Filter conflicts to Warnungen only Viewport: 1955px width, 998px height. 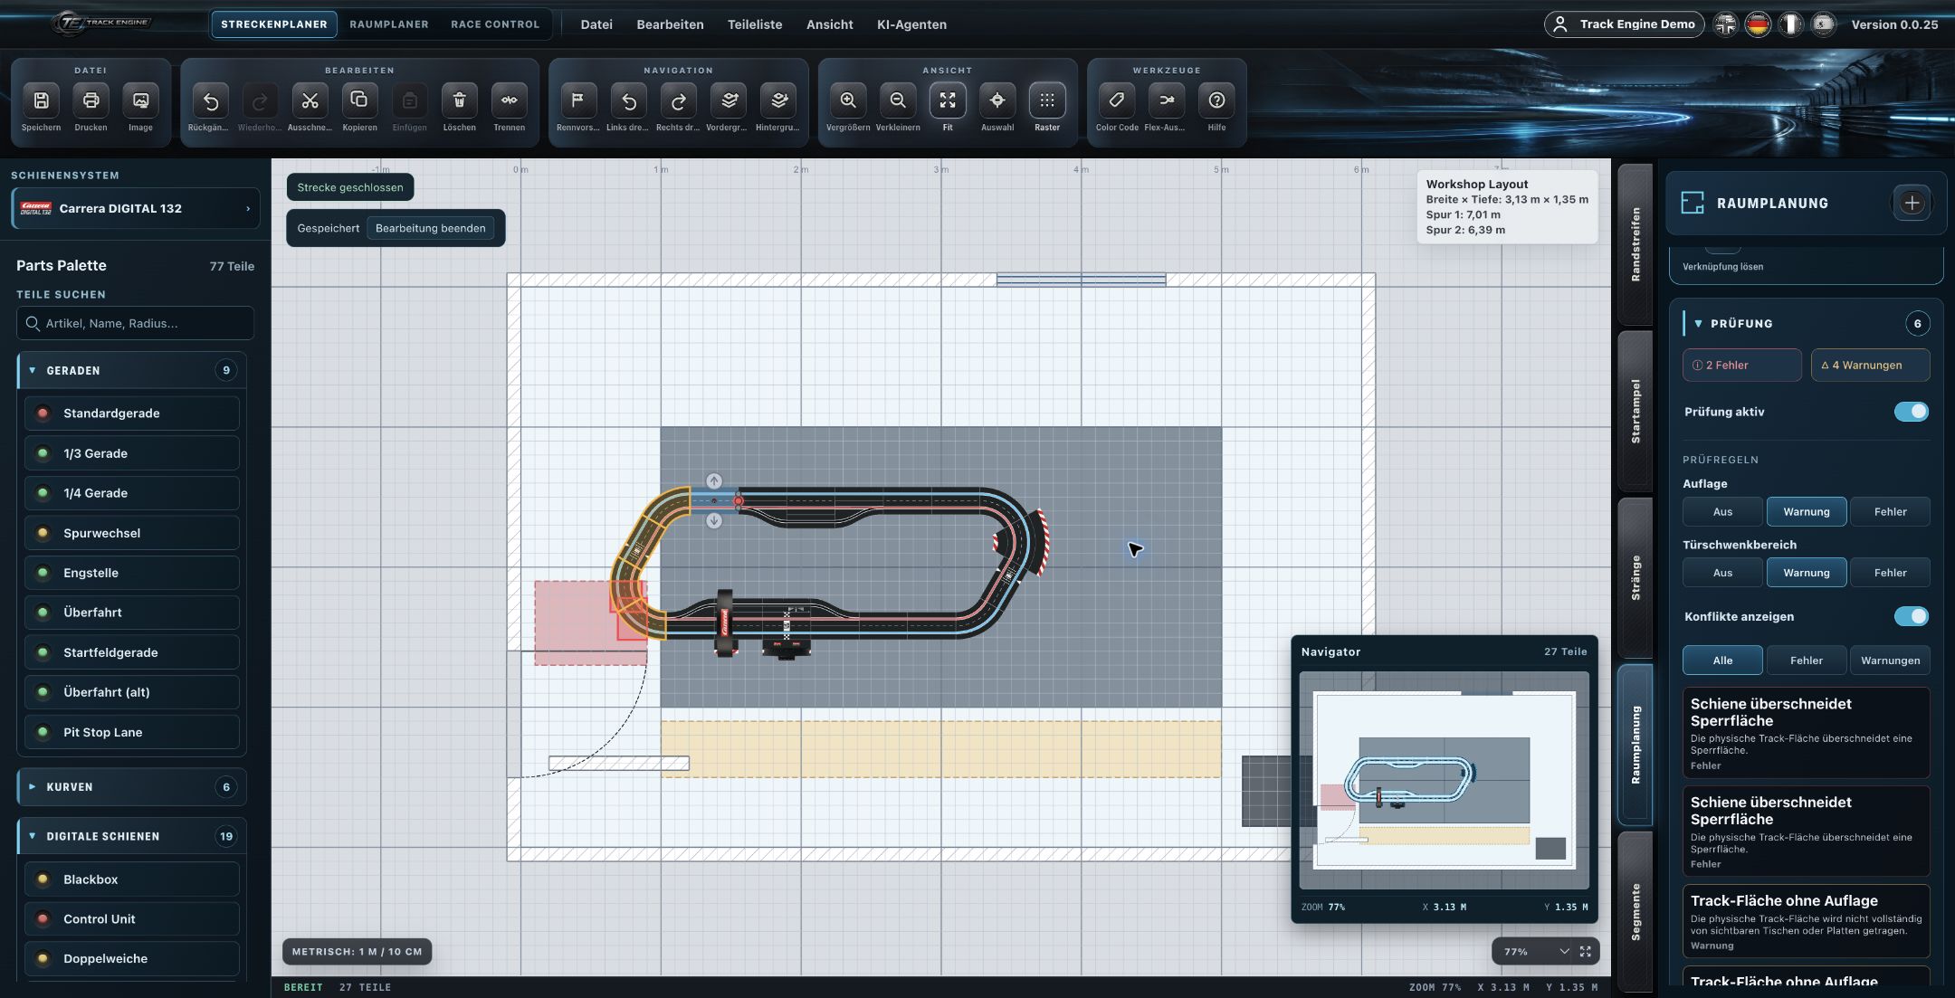(1890, 661)
